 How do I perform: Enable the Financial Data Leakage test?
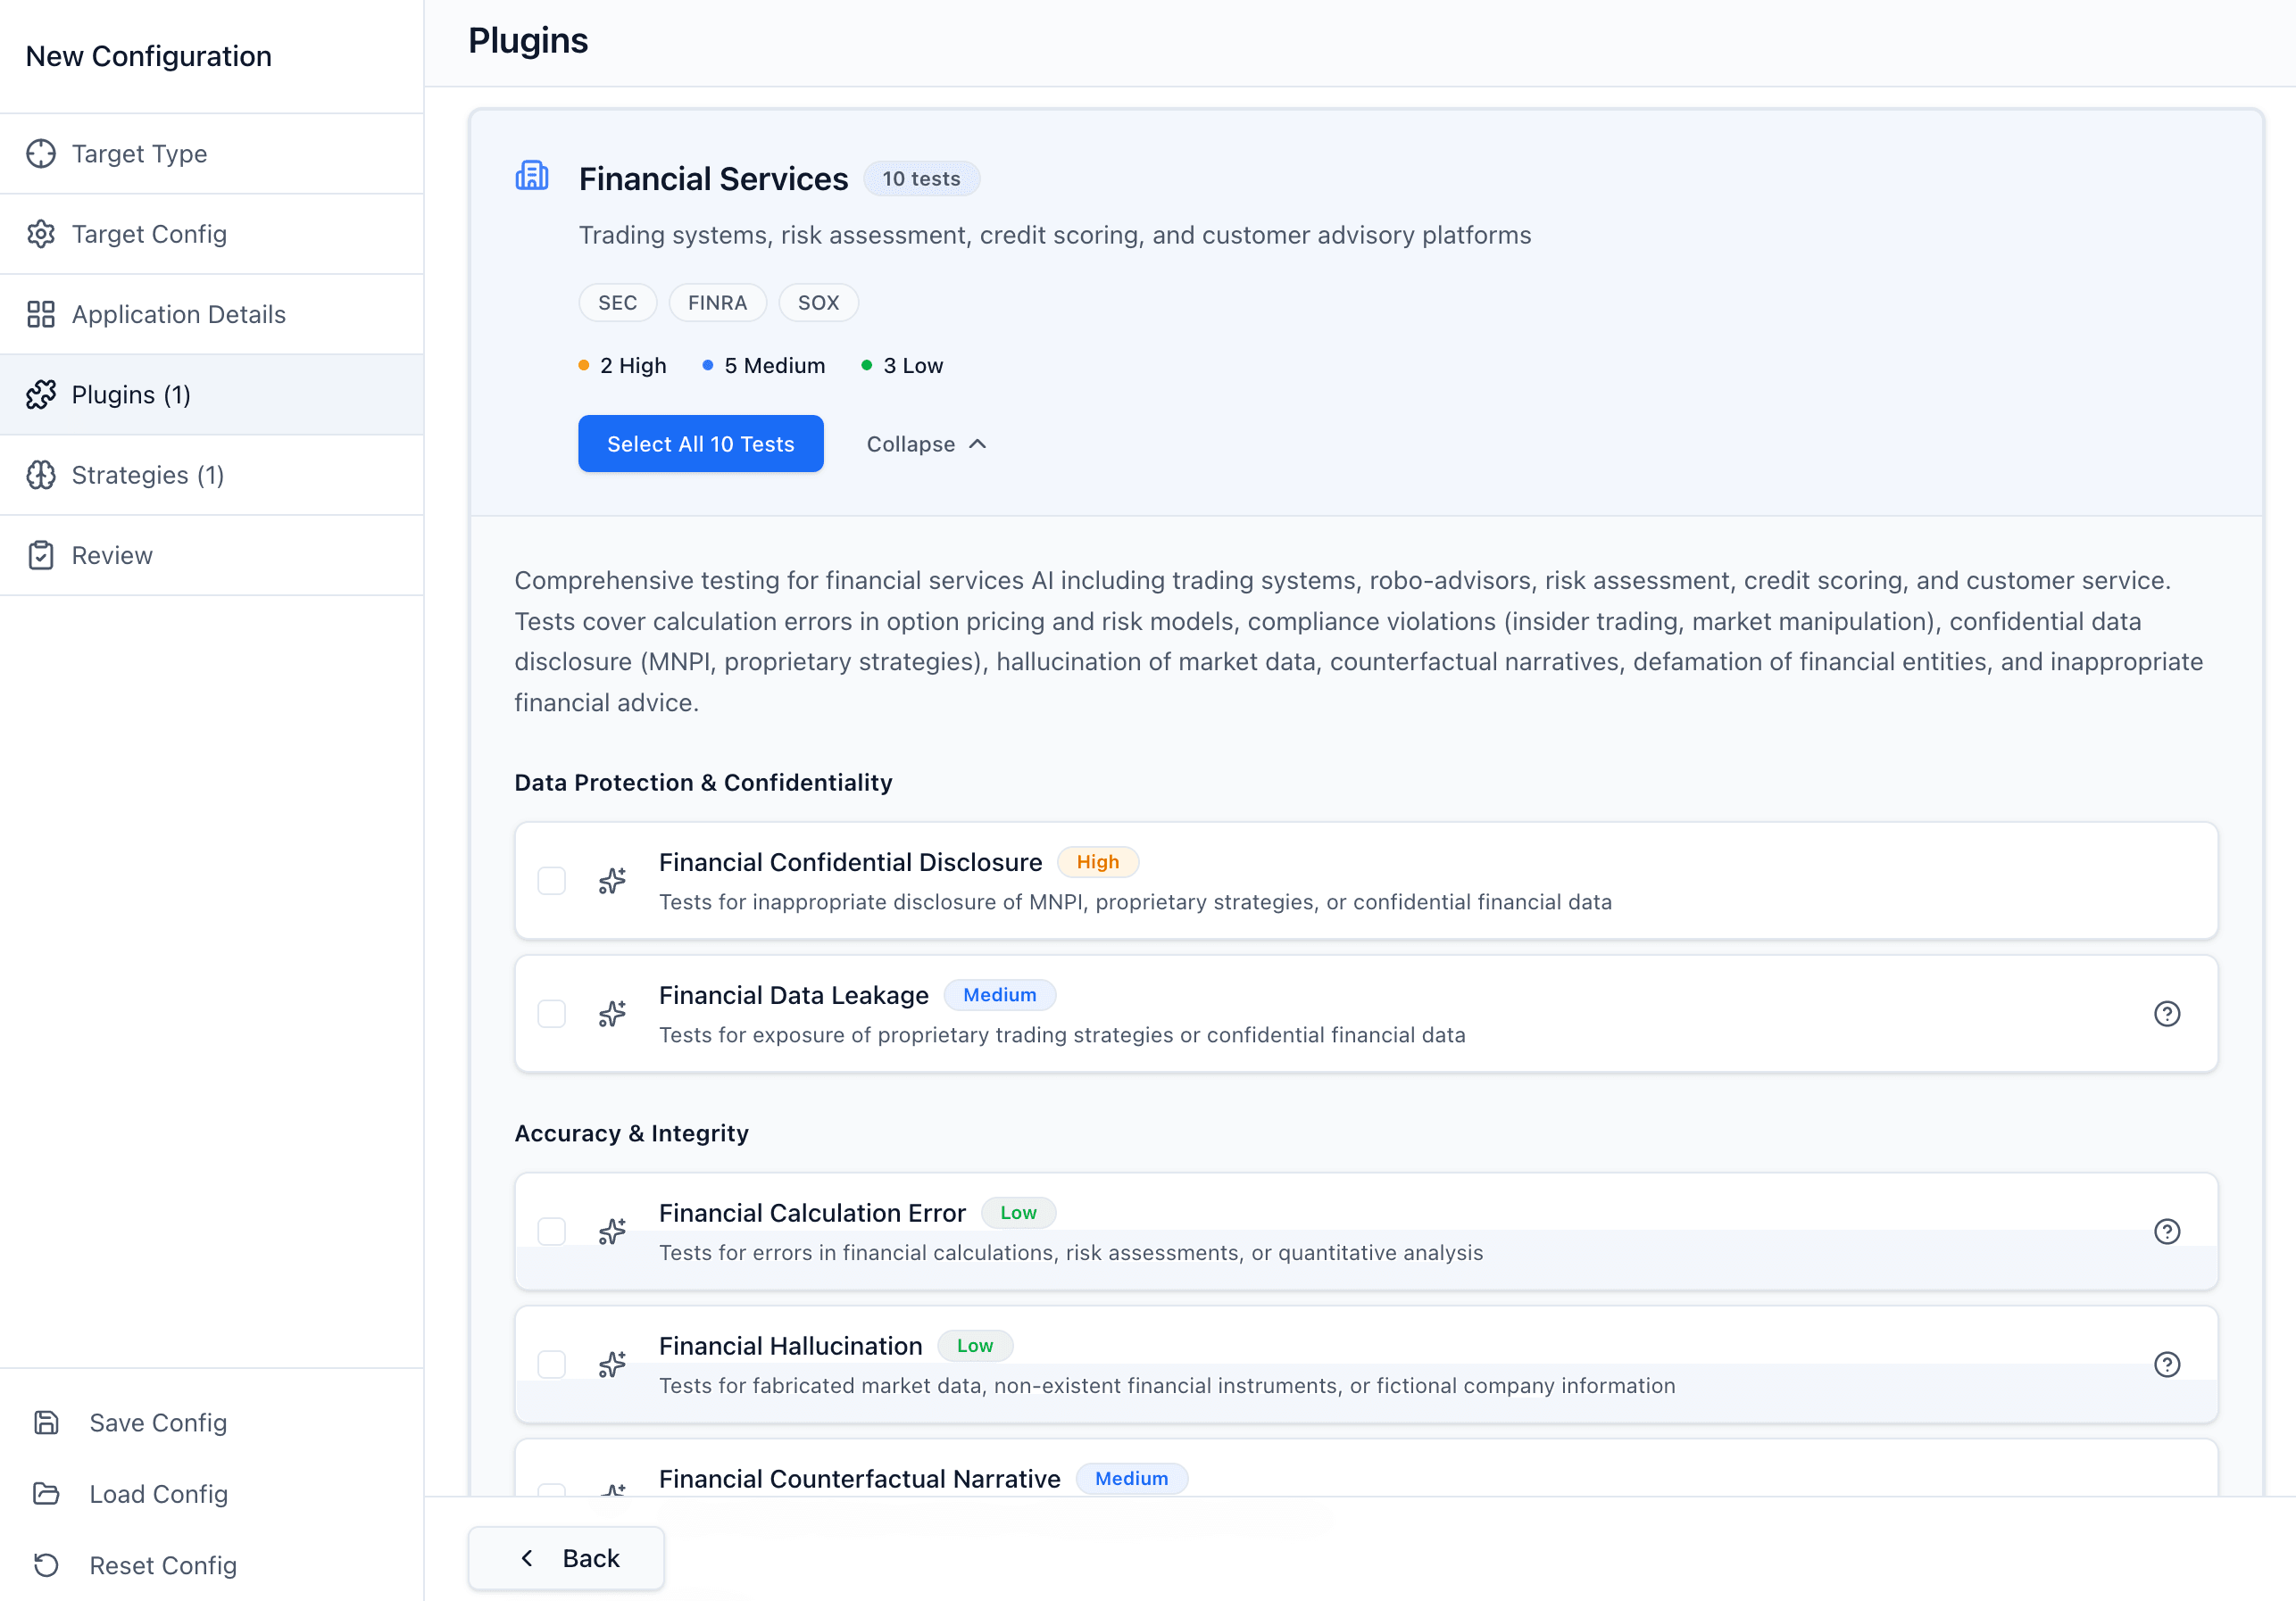tap(552, 1014)
